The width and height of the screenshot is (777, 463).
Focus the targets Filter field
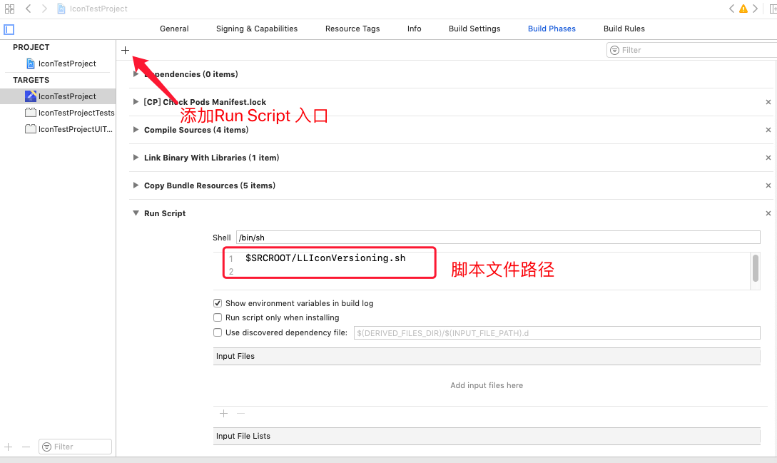coord(76,447)
